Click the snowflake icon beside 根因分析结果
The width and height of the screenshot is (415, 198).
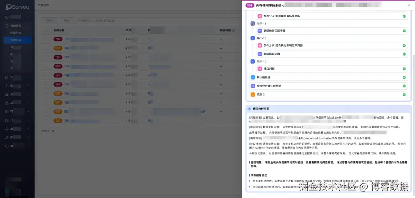point(249,109)
